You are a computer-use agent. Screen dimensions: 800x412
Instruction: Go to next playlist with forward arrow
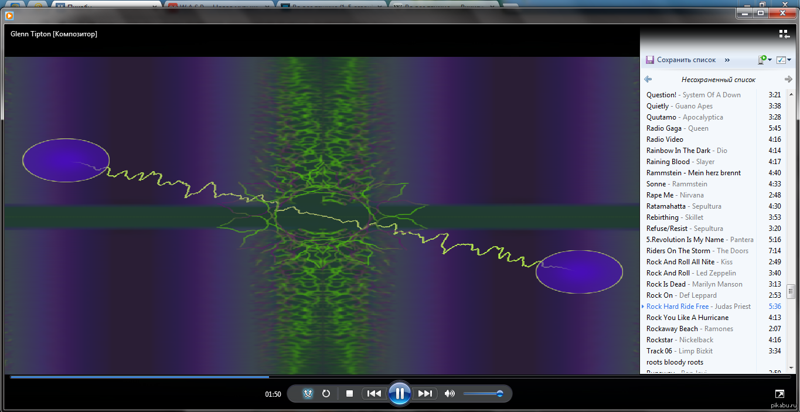click(x=788, y=79)
